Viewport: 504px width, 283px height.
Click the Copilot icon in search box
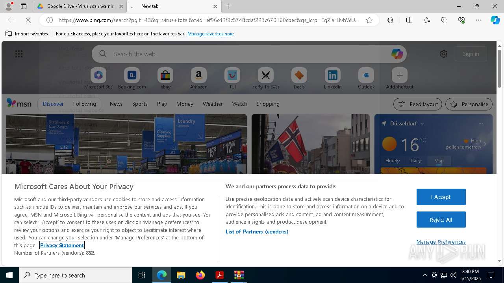[x=397, y=54]
